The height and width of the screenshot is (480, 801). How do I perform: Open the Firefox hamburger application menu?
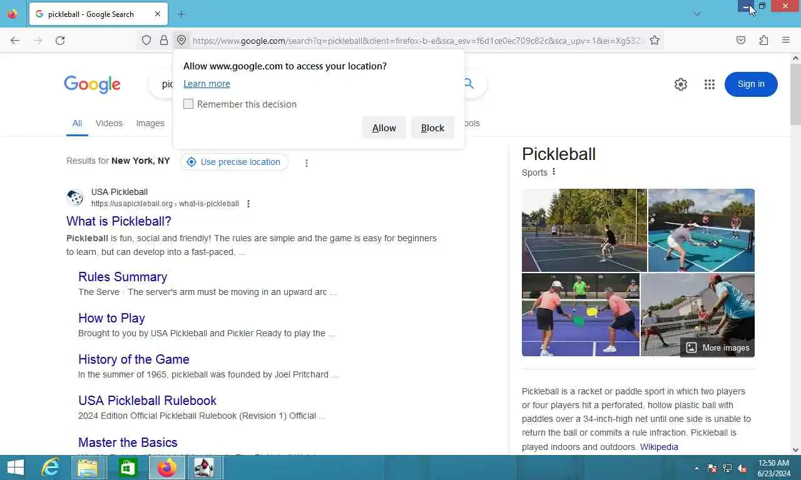(x=786, y=40)
